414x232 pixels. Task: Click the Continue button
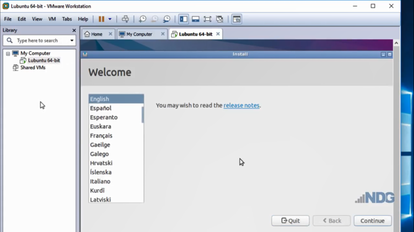click(x=372, y=221)
